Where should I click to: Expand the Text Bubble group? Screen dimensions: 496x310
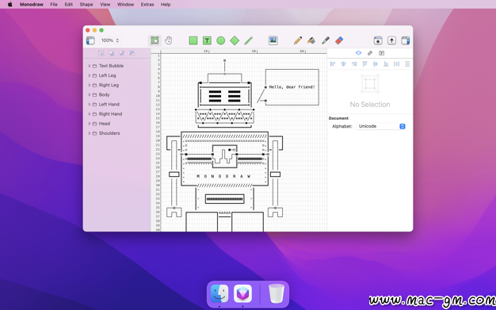(x=90, y=66)
